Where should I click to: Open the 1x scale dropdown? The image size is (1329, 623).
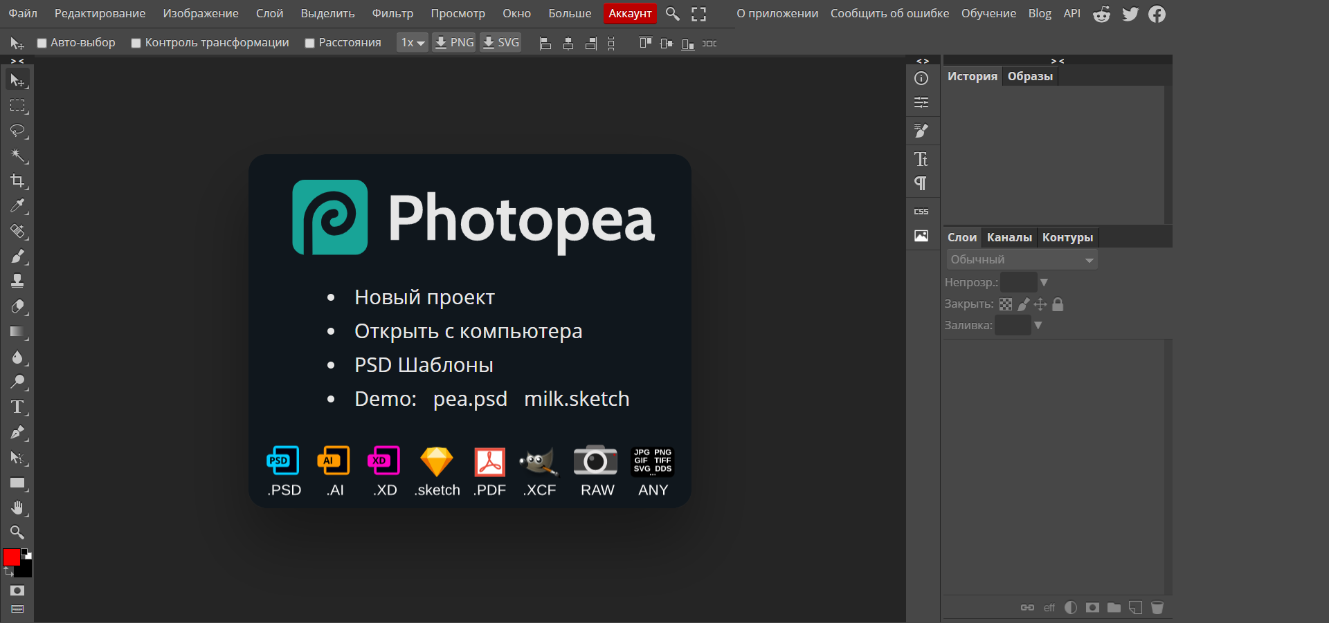click(x=413, y=43)
